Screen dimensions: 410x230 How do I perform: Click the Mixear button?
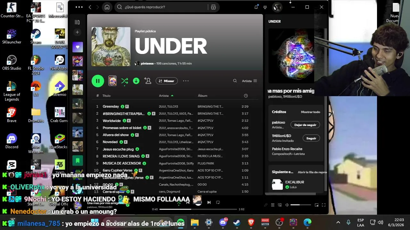(167, 81)
